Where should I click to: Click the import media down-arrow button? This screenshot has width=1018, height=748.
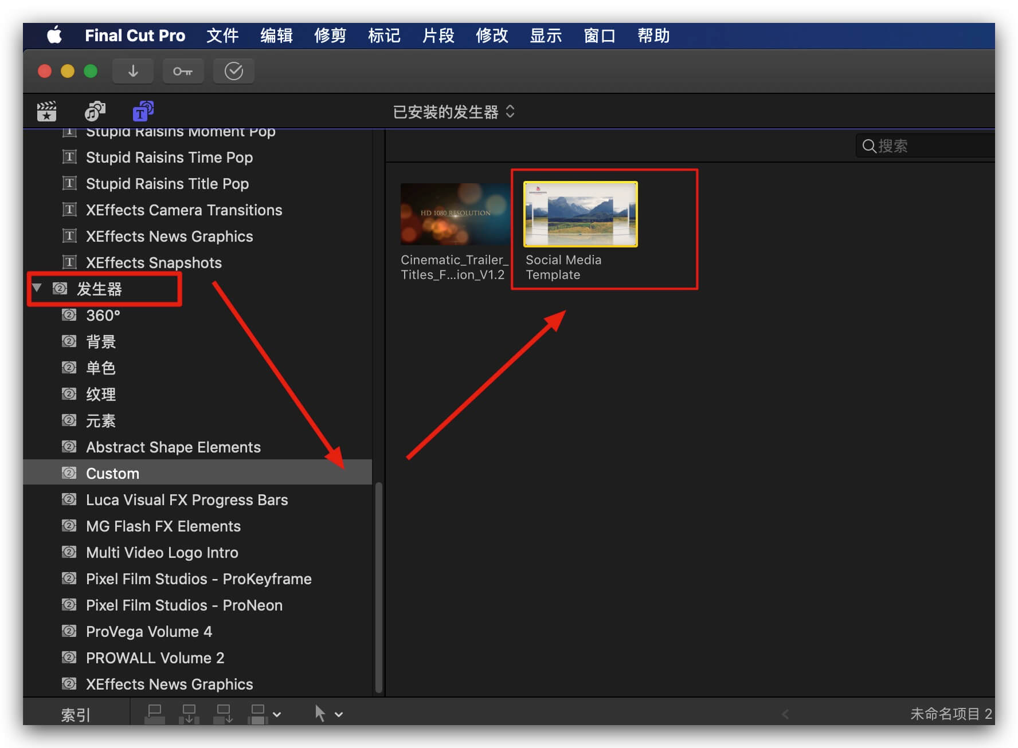coord(133,71)
